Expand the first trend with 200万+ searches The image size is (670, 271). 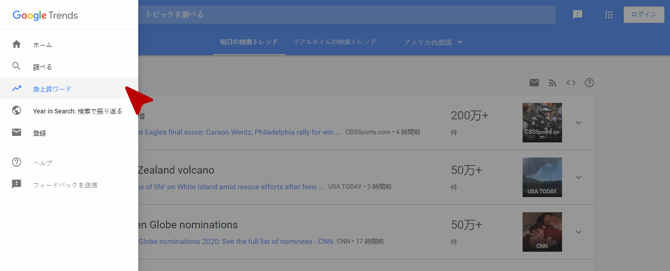point(579,123)
